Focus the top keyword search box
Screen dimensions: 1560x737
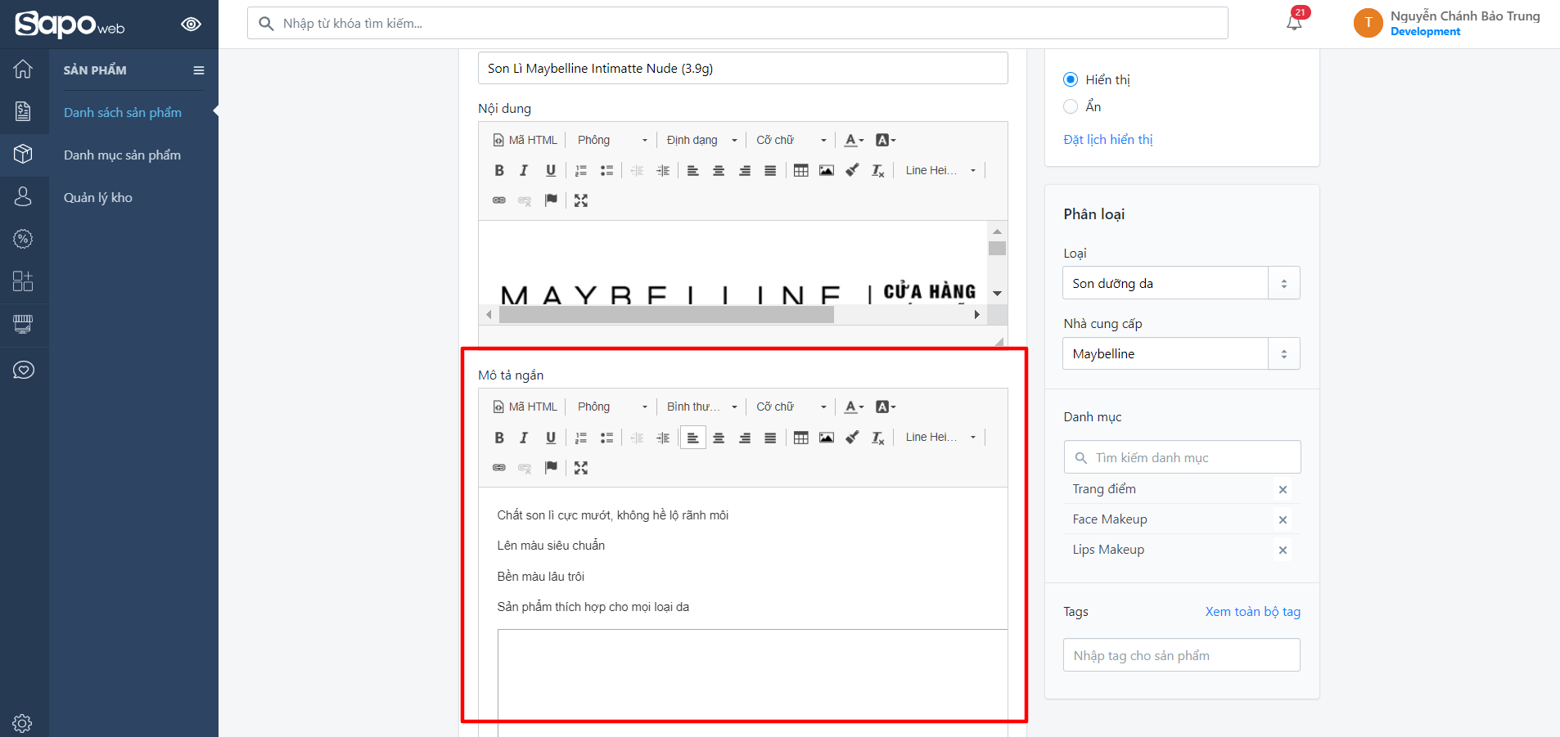(x=737, y=23)
